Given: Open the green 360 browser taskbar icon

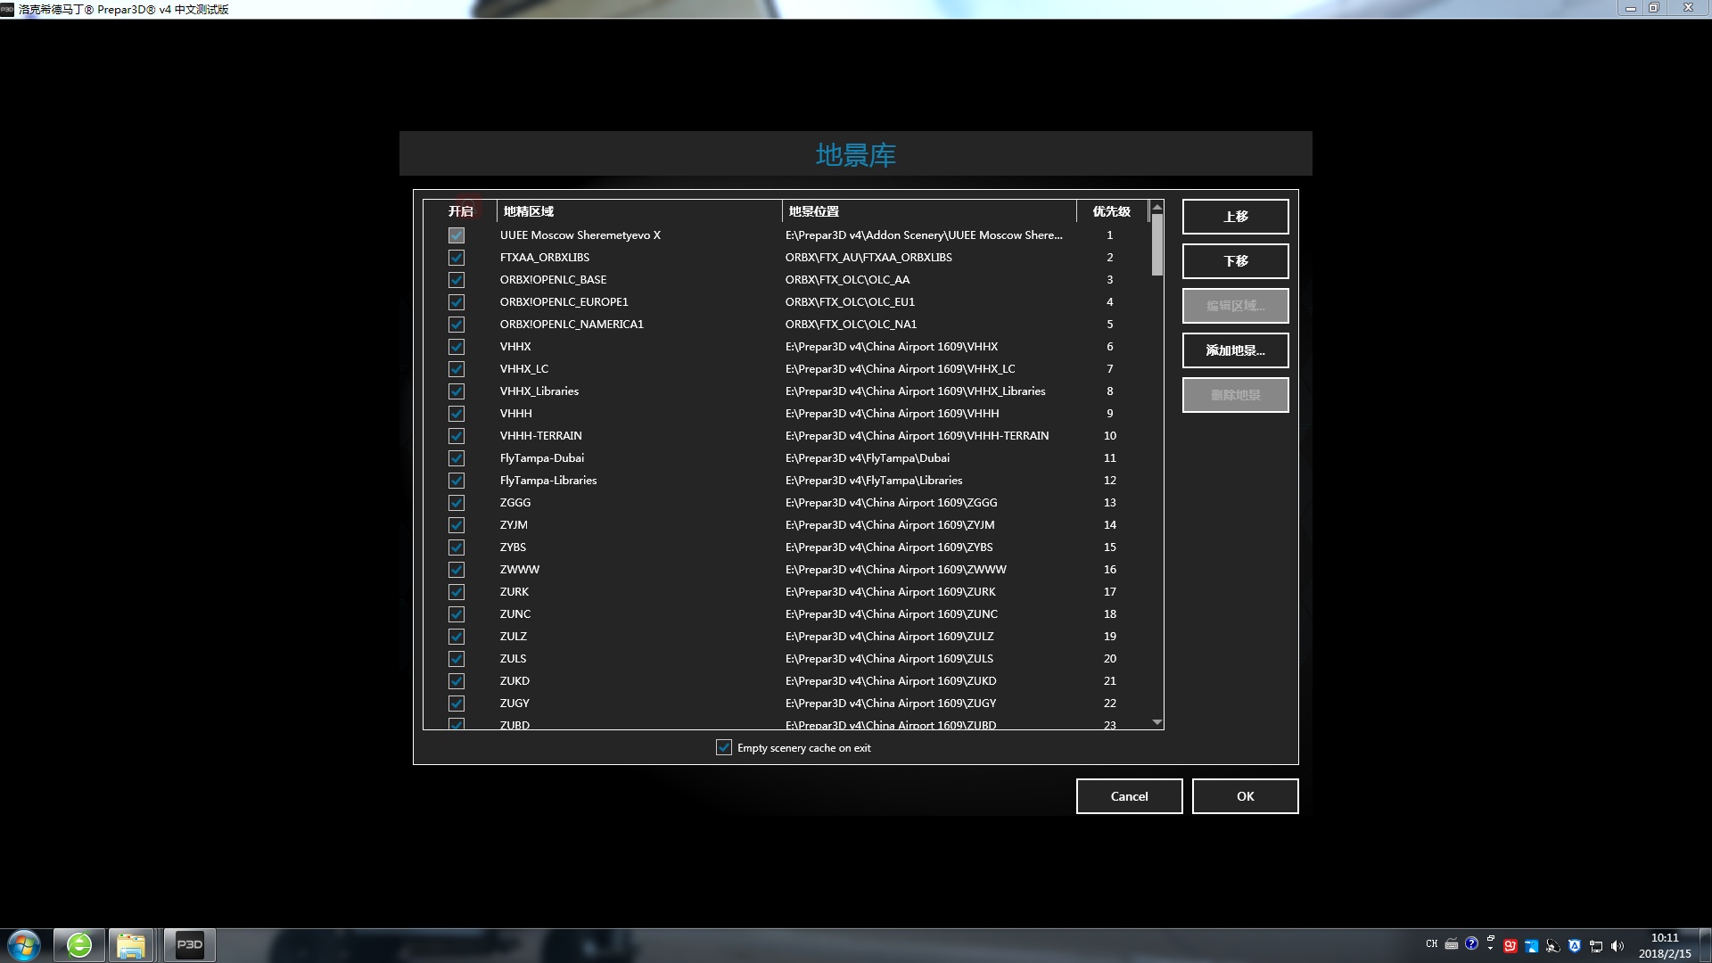Looking at the screenshot, I should pos(79,945).
